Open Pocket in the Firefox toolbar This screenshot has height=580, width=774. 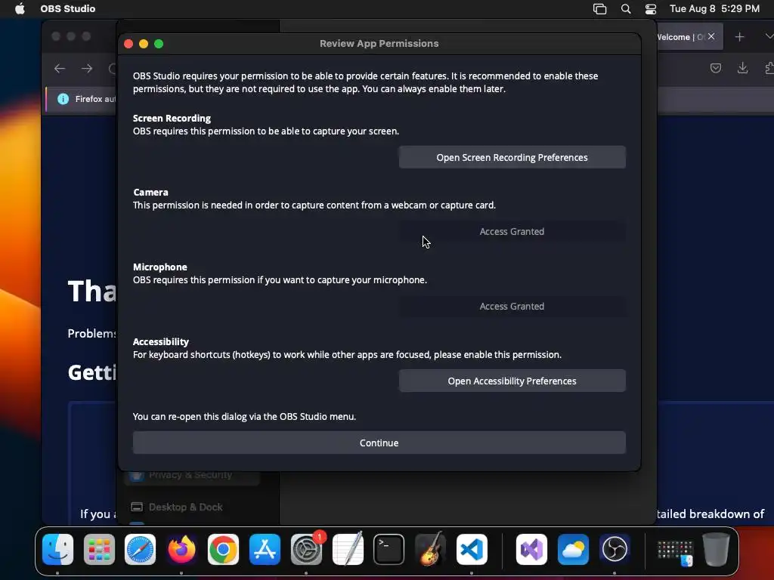coord(716,68)
